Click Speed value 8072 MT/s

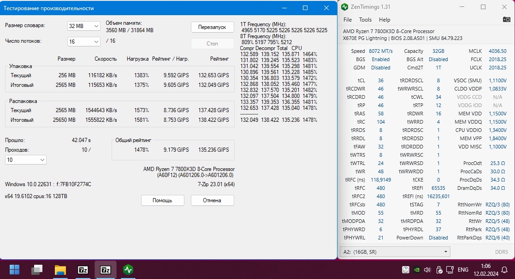coord(381,51)
